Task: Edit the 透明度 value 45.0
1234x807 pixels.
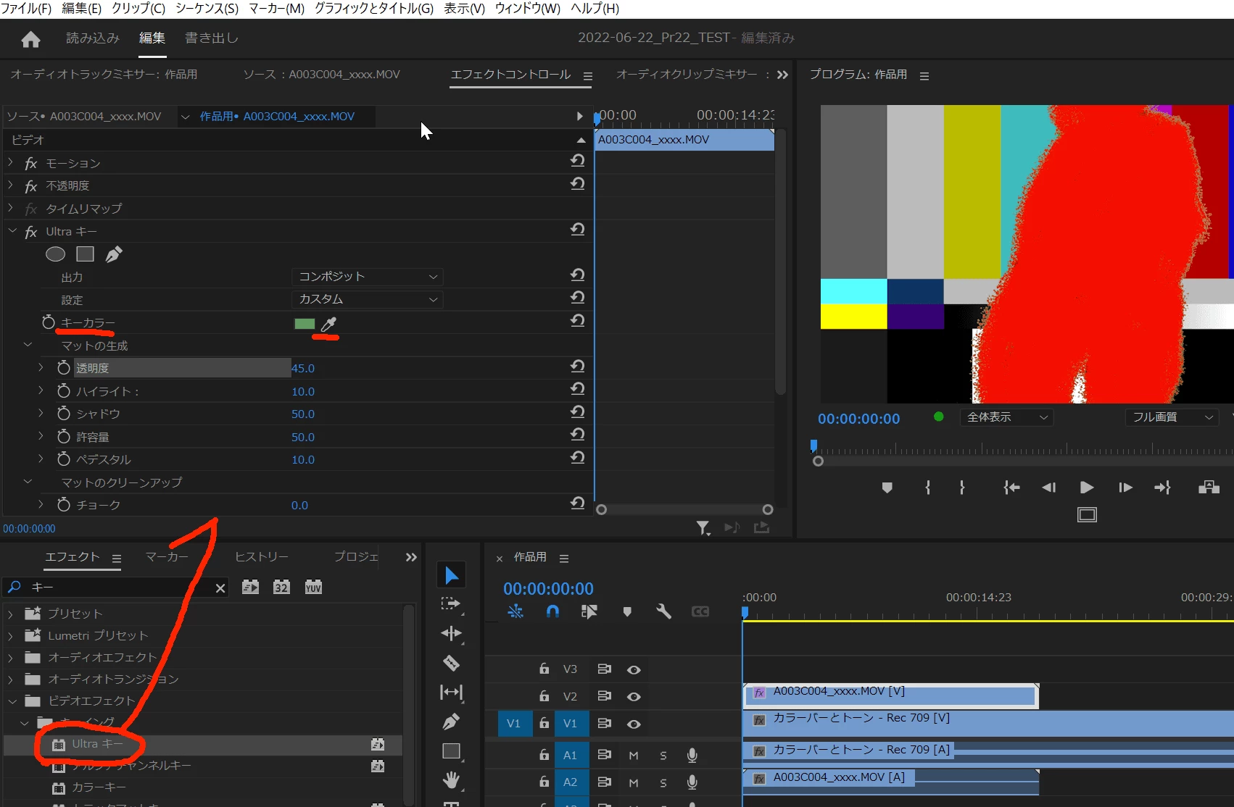Action: pyautogui.click(x=303, y=368)
